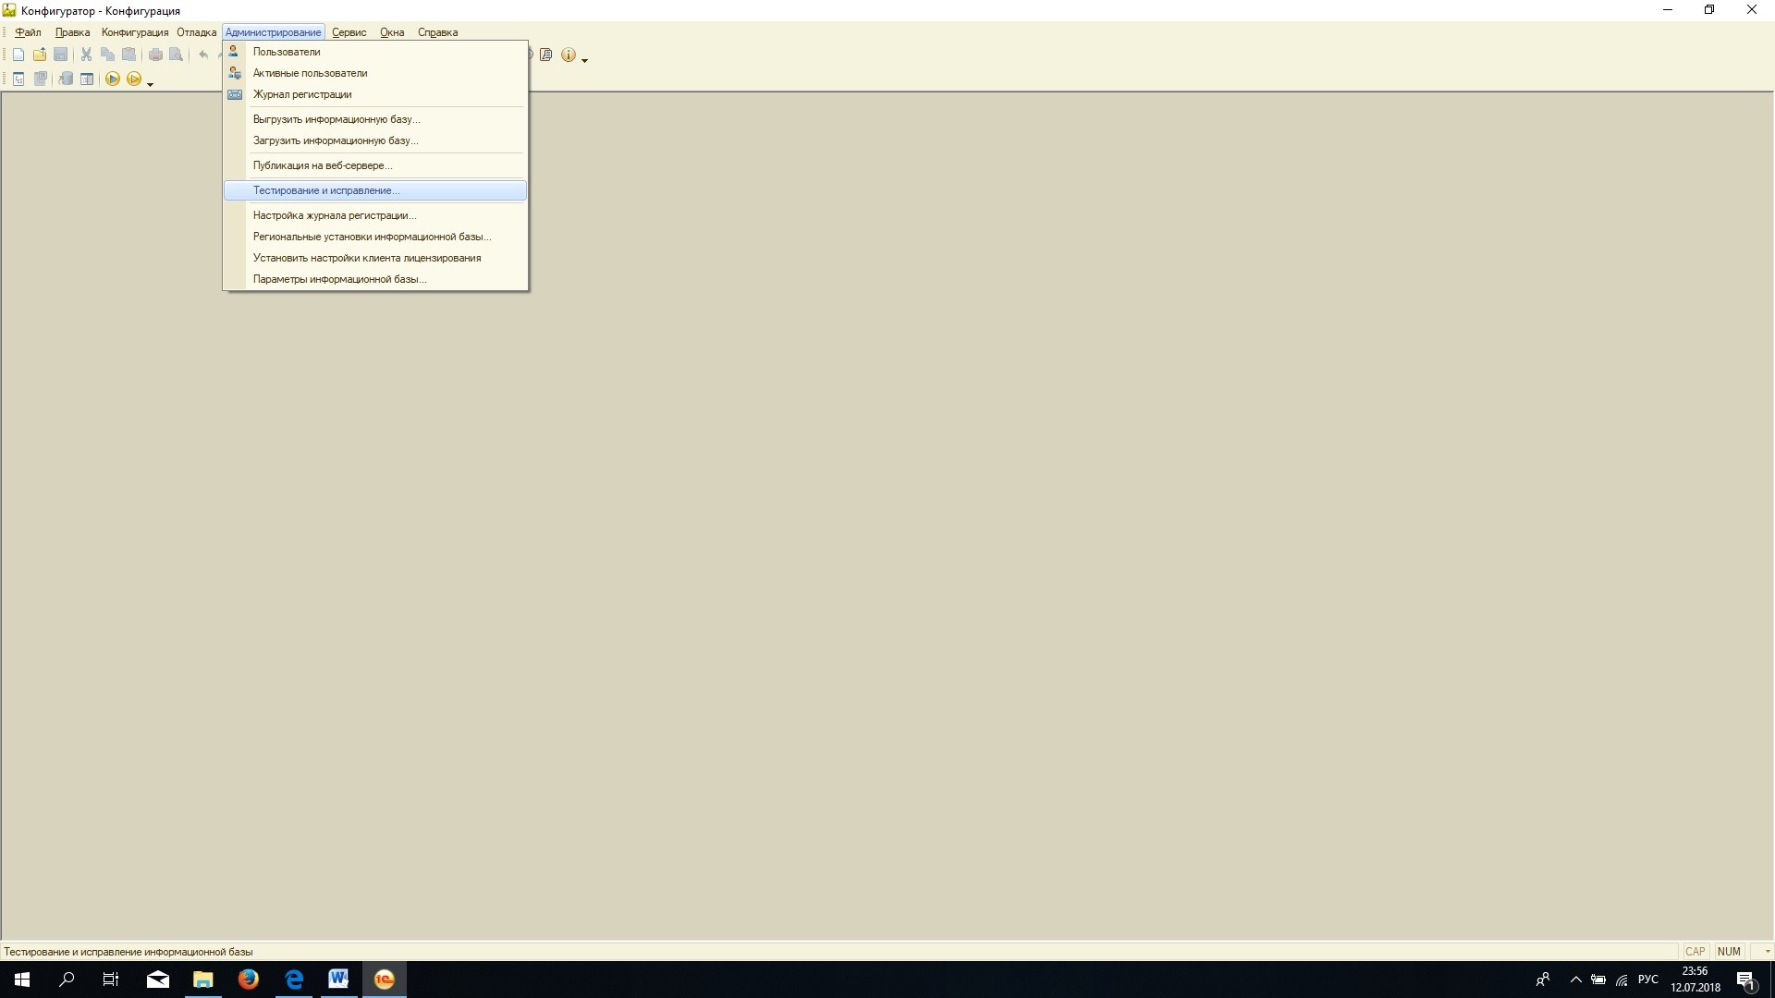Click the new document toolbar icon

(x=18, y=55)
